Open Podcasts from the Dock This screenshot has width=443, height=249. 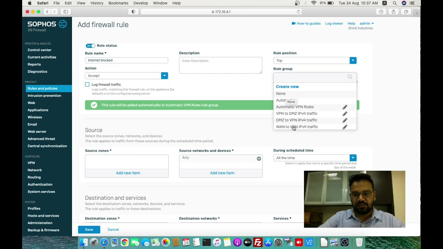click(x=237, y=242)
